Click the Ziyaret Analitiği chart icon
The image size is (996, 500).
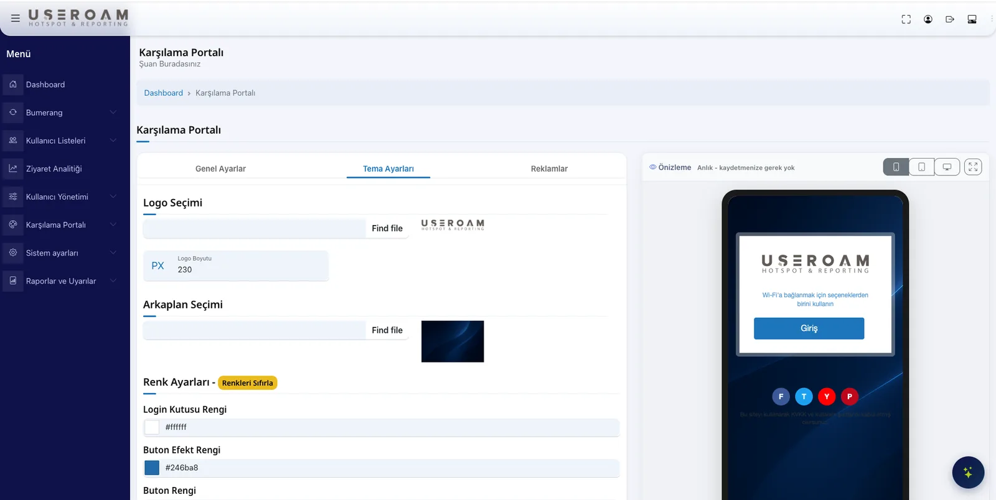point(13,168)
